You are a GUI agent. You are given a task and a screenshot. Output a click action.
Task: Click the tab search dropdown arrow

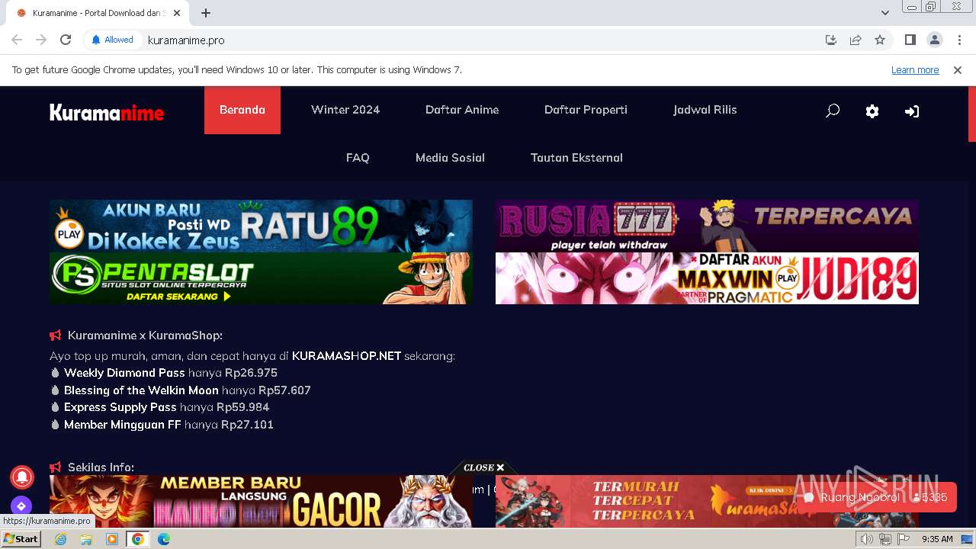coord(884,13)
